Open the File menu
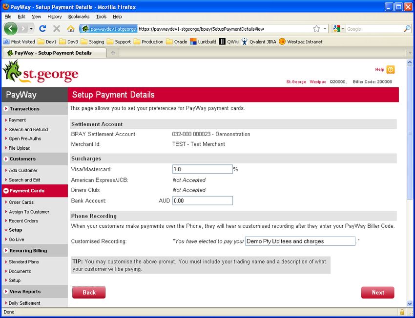 (x=8, y=17)
